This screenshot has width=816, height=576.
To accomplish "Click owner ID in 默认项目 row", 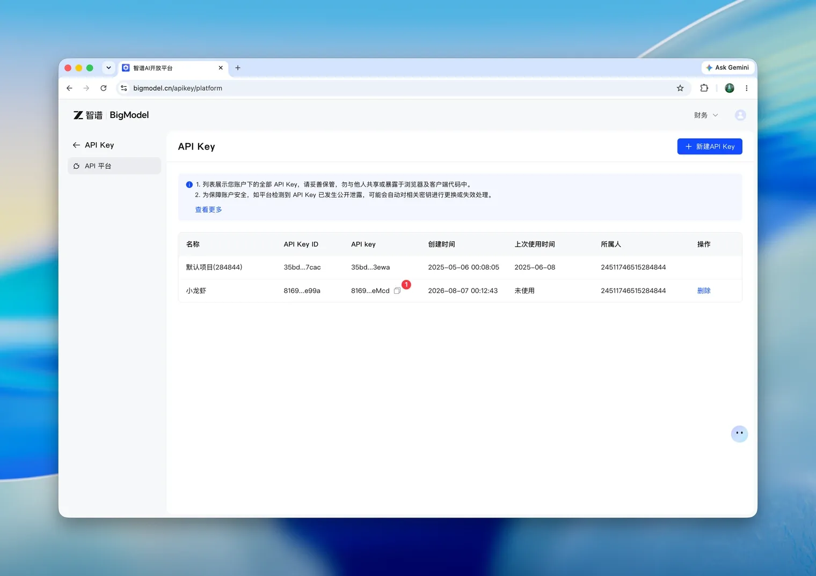I will pyautogui.click(x=633, y=267).
